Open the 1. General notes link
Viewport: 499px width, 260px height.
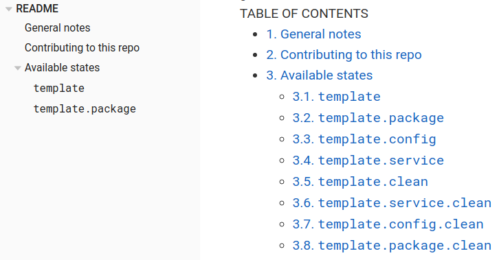point(313,34)
